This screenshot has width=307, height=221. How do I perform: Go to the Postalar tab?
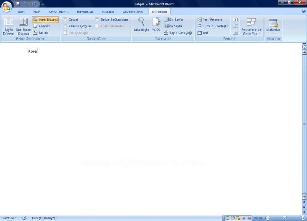pyautogui.click(x=108, y=12)
